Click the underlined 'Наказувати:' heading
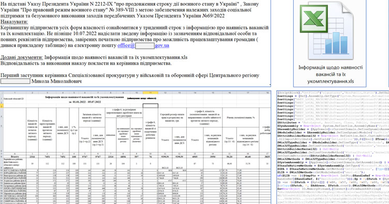 [14, 22]
